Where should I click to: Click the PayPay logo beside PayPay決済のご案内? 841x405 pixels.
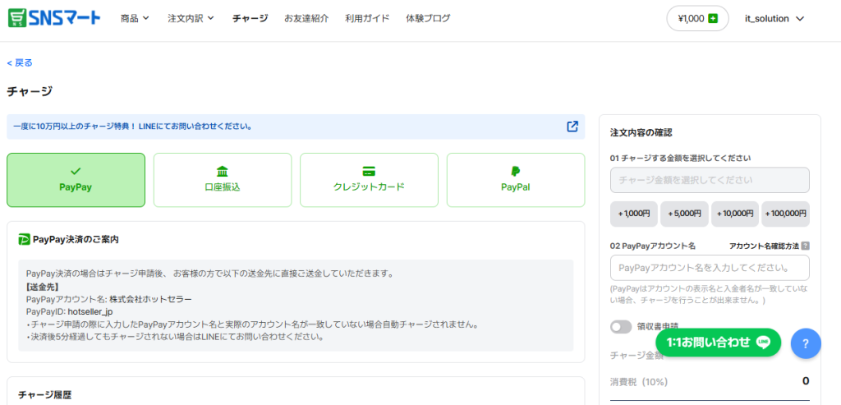click(x=24, y=239)
